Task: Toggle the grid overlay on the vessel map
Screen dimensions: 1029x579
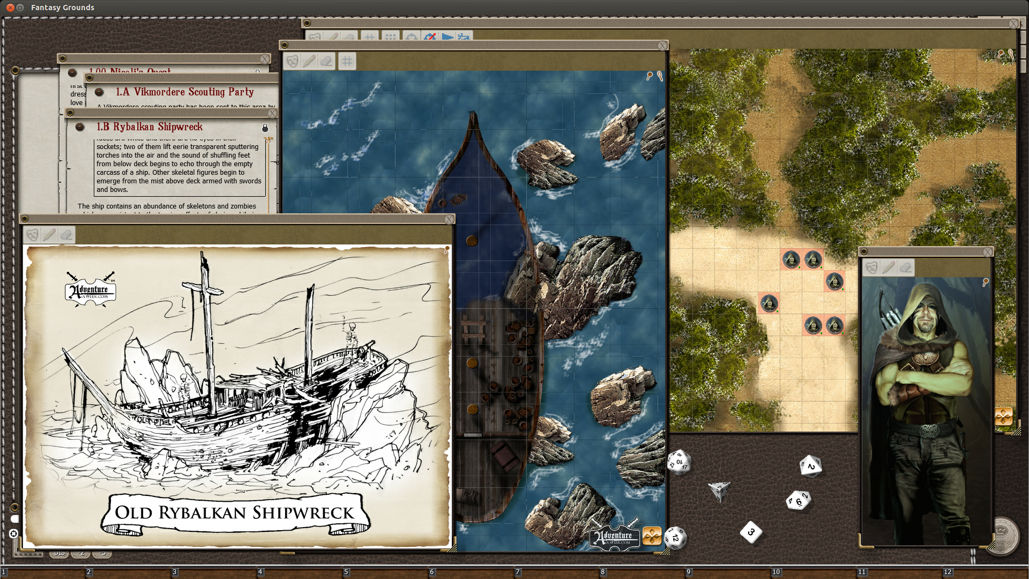Action: (x=347, y=61)
